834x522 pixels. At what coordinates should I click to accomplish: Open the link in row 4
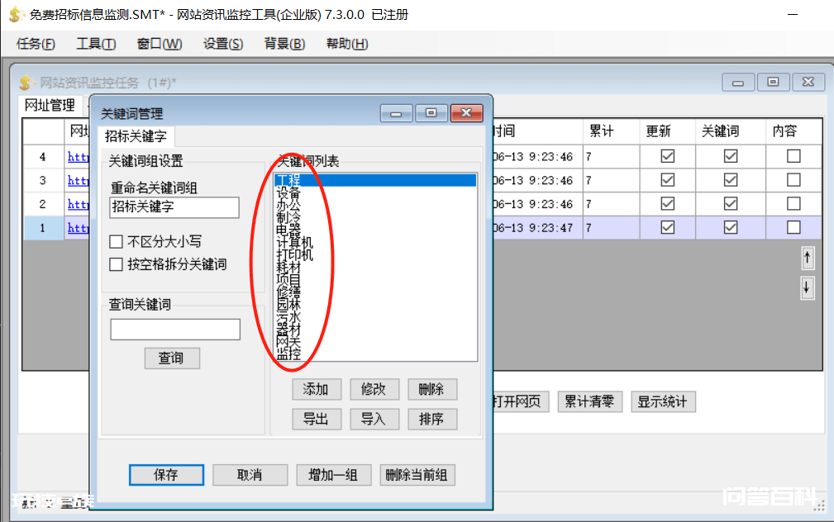(x=79, y=157)
